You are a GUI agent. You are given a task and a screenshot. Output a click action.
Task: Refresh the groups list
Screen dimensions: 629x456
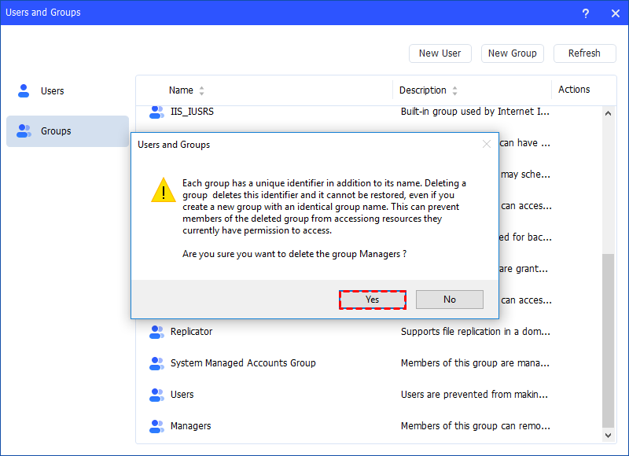click(x=584, y=53)
